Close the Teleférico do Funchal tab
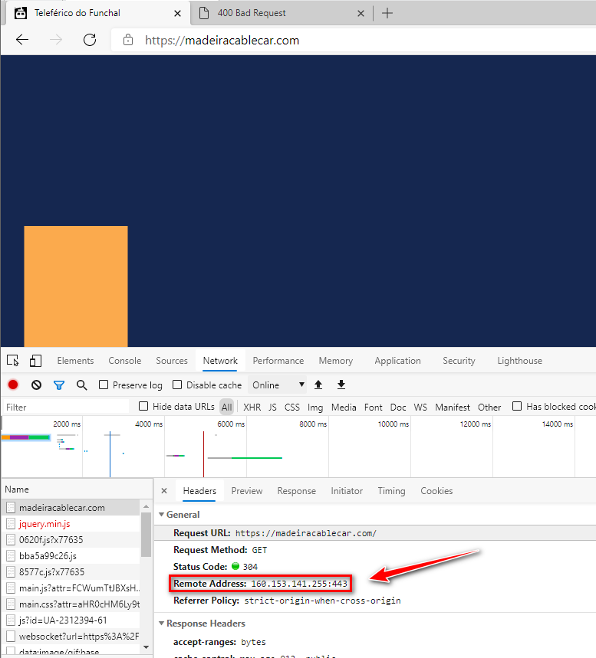Image resolution: width=596 pixels, height=658 pixels. click(x=177, y=14)
